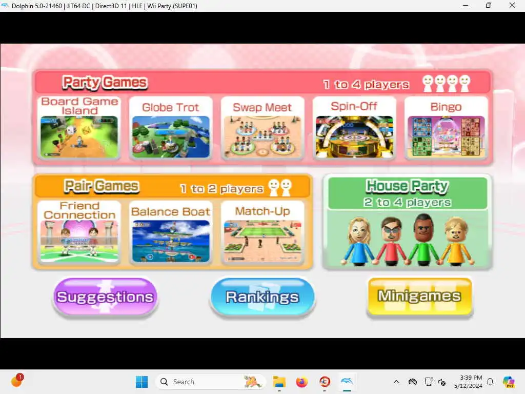The image size is (525, 394).
Task: Open Firefox from the taskbar
Action: 301,382
